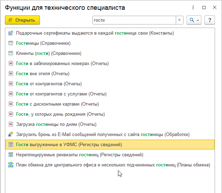Click report icon of Гости вне отеля

pyautogui.click(x=11, y=73)
